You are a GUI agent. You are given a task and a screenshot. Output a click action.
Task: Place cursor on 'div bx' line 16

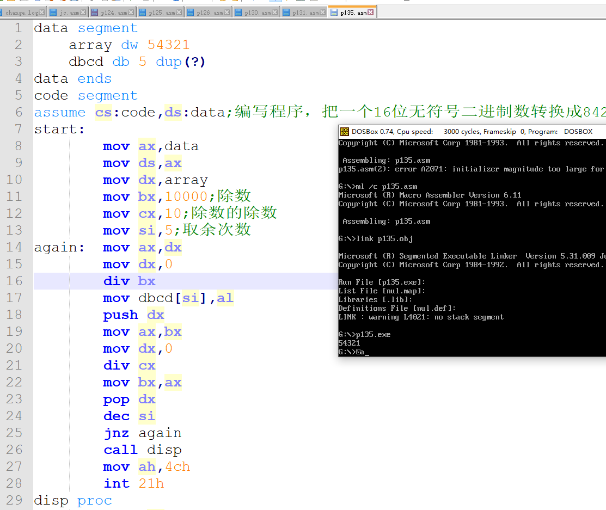(x=130, y=281)
